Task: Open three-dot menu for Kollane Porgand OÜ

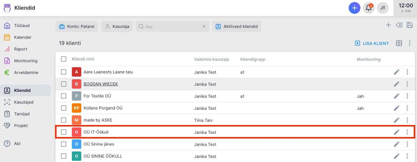Action: tap(407, 108)
